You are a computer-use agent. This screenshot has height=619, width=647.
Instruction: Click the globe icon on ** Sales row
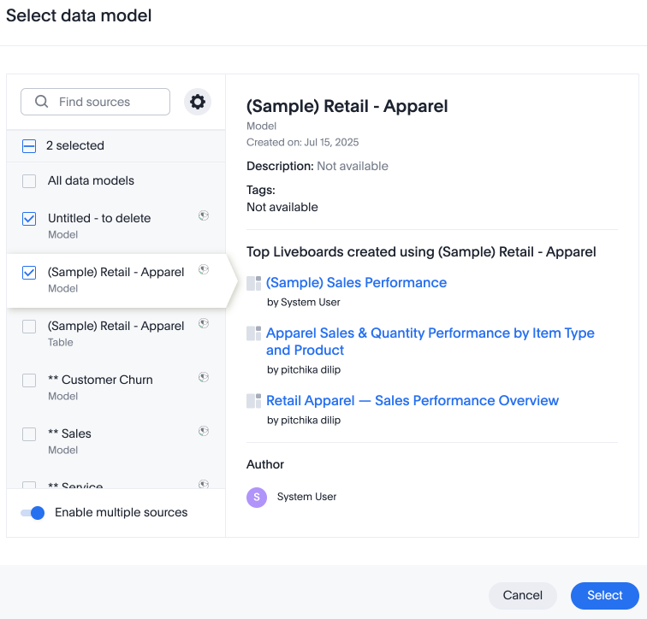point(204,431)
